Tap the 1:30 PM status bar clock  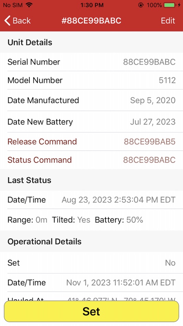tap(92, 5)
